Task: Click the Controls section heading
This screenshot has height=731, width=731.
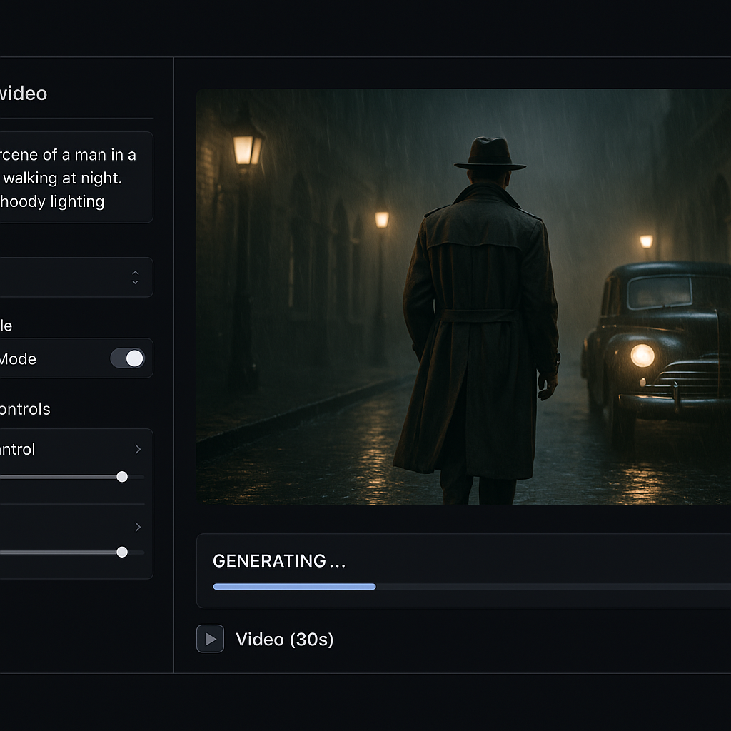Action: tap(25, 409)
